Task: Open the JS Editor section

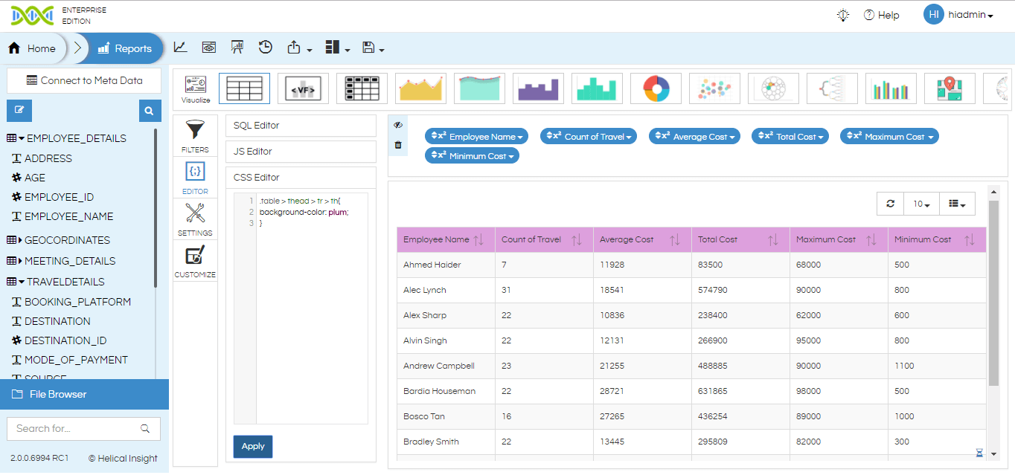Action: [x=301, y=152]
